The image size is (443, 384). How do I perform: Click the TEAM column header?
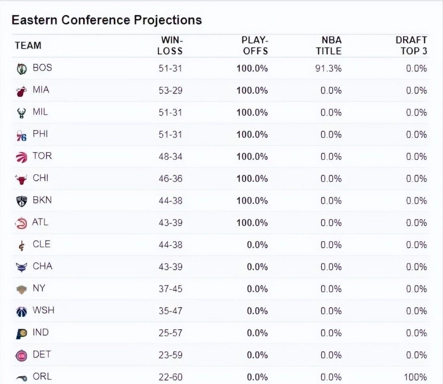[x=28, y=45]
